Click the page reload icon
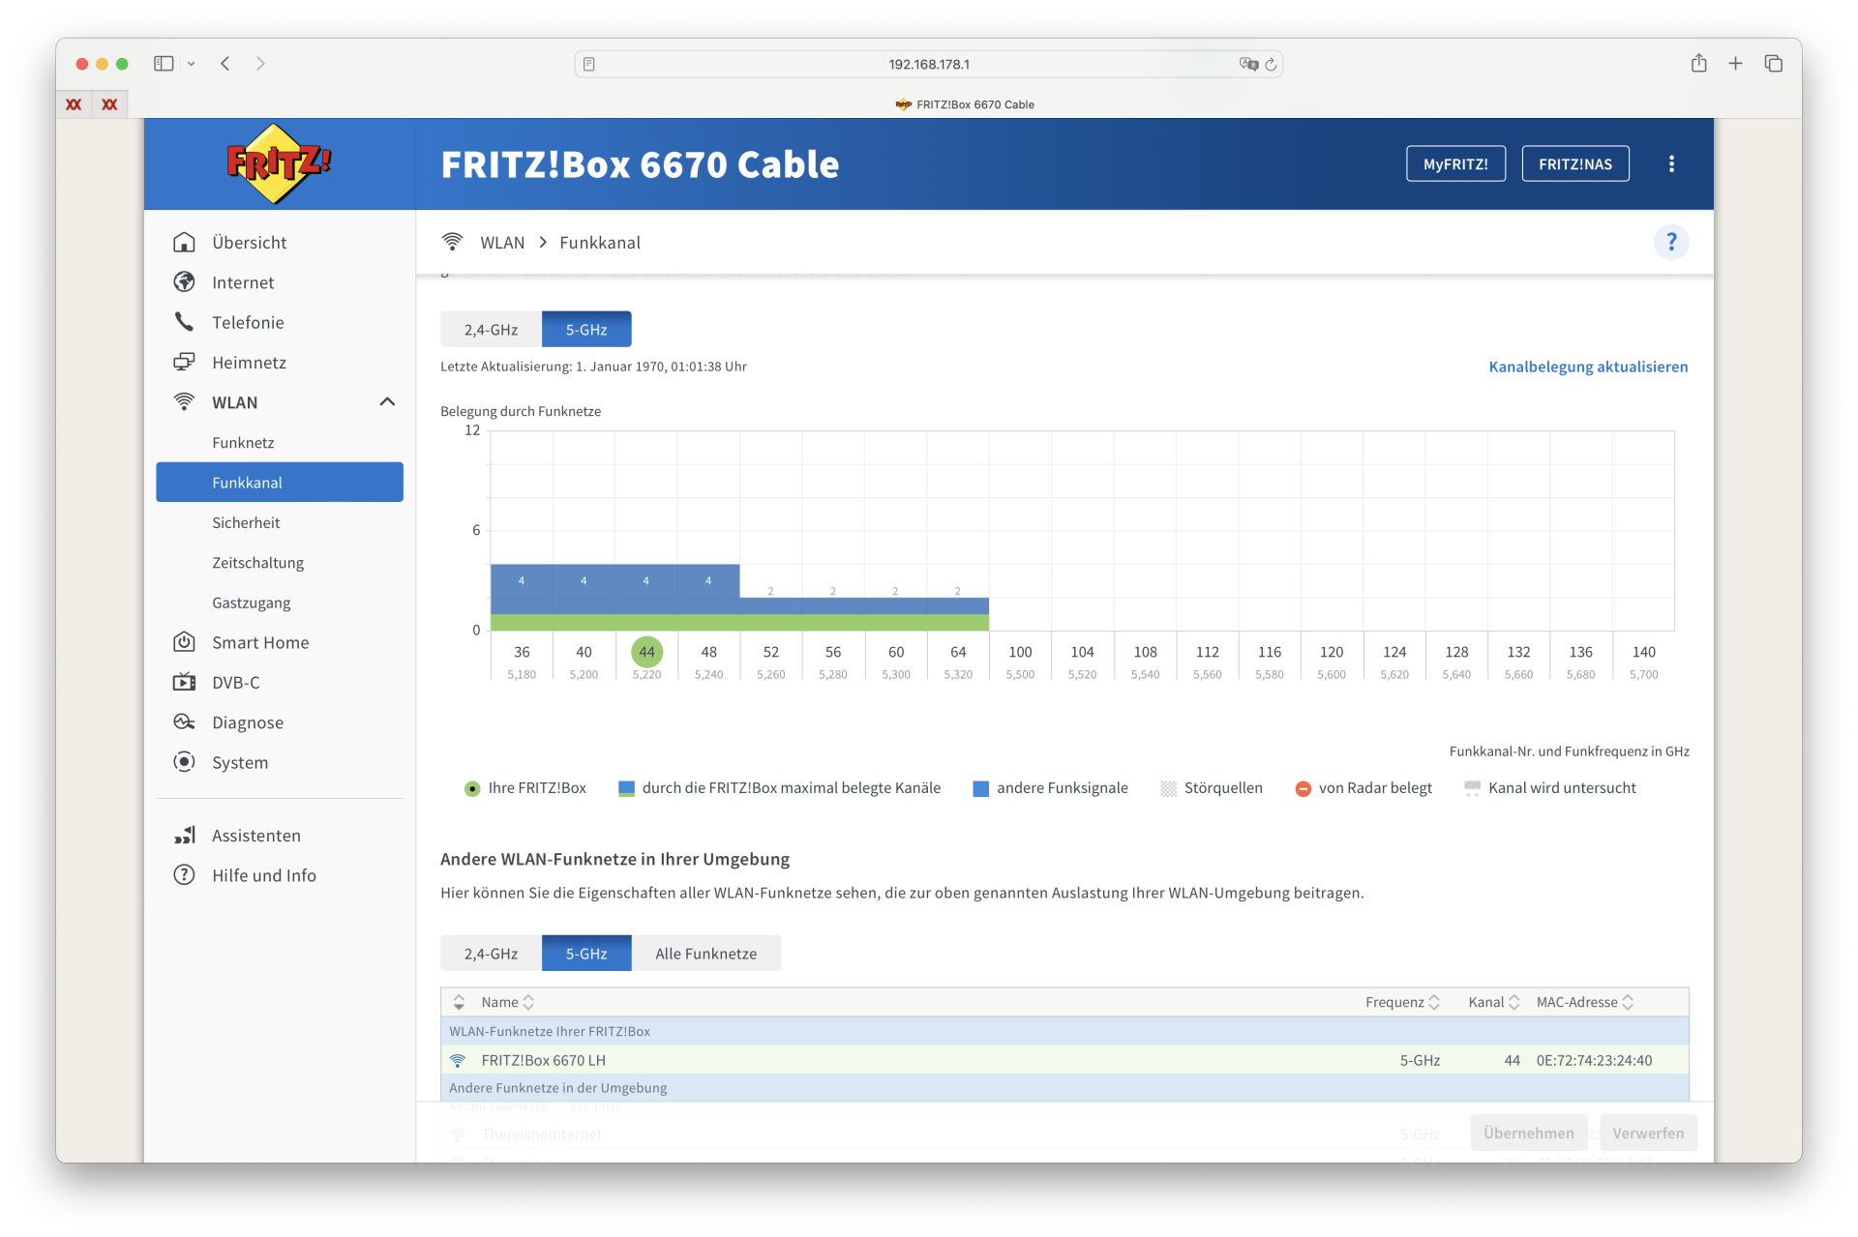The height and width of the screenshot is (1237, 1858). tap(1271, 64)
